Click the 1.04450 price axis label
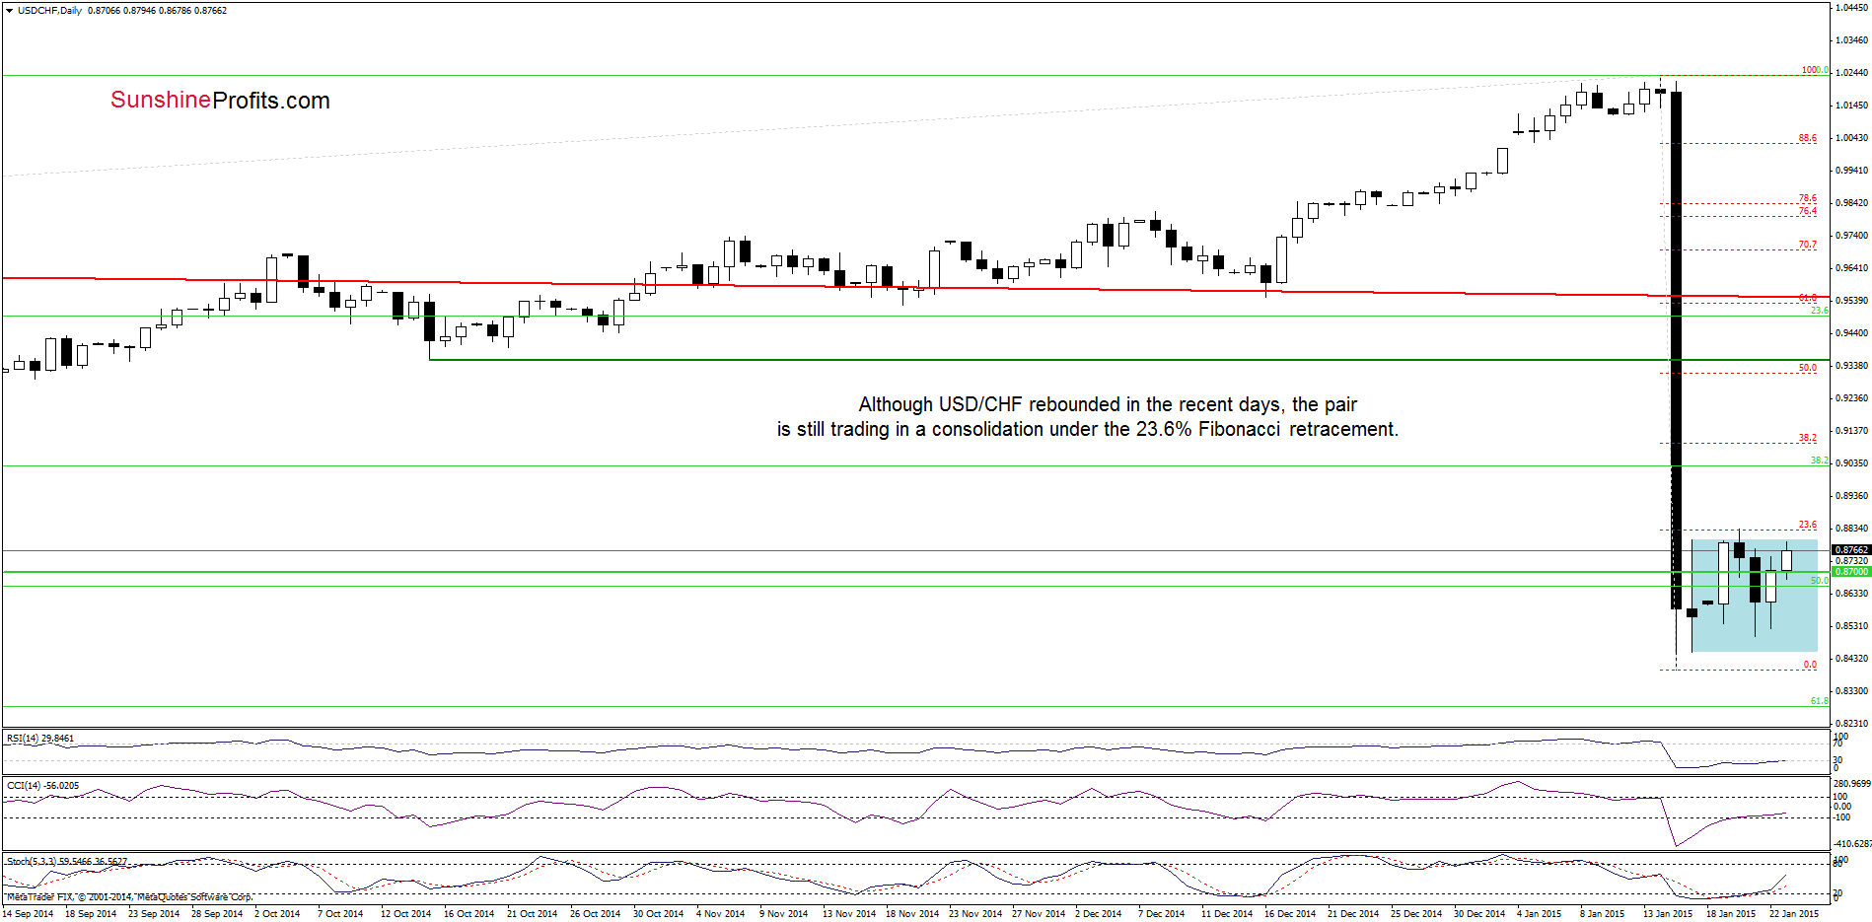This screenshot has width=1872, height=922. 1851,7
